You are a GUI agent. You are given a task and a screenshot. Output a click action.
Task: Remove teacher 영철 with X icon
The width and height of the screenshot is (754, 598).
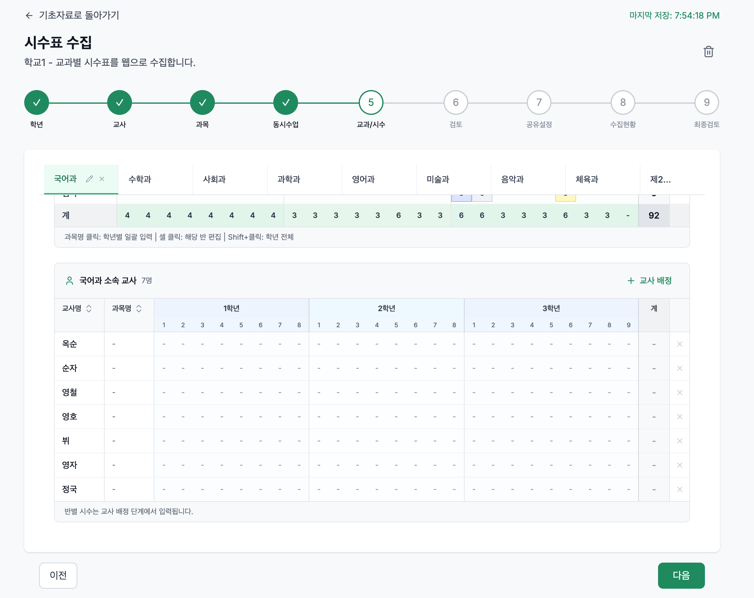(679, 392)
